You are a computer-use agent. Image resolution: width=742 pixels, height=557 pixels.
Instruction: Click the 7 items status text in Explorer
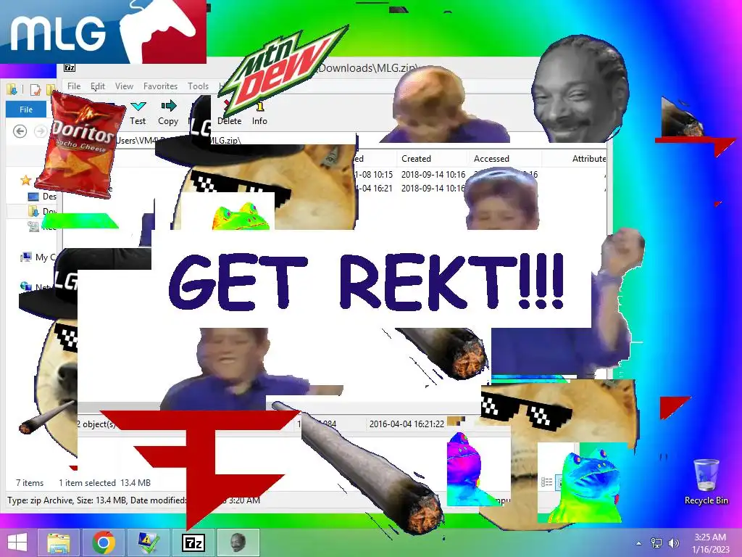click(29, 482)
